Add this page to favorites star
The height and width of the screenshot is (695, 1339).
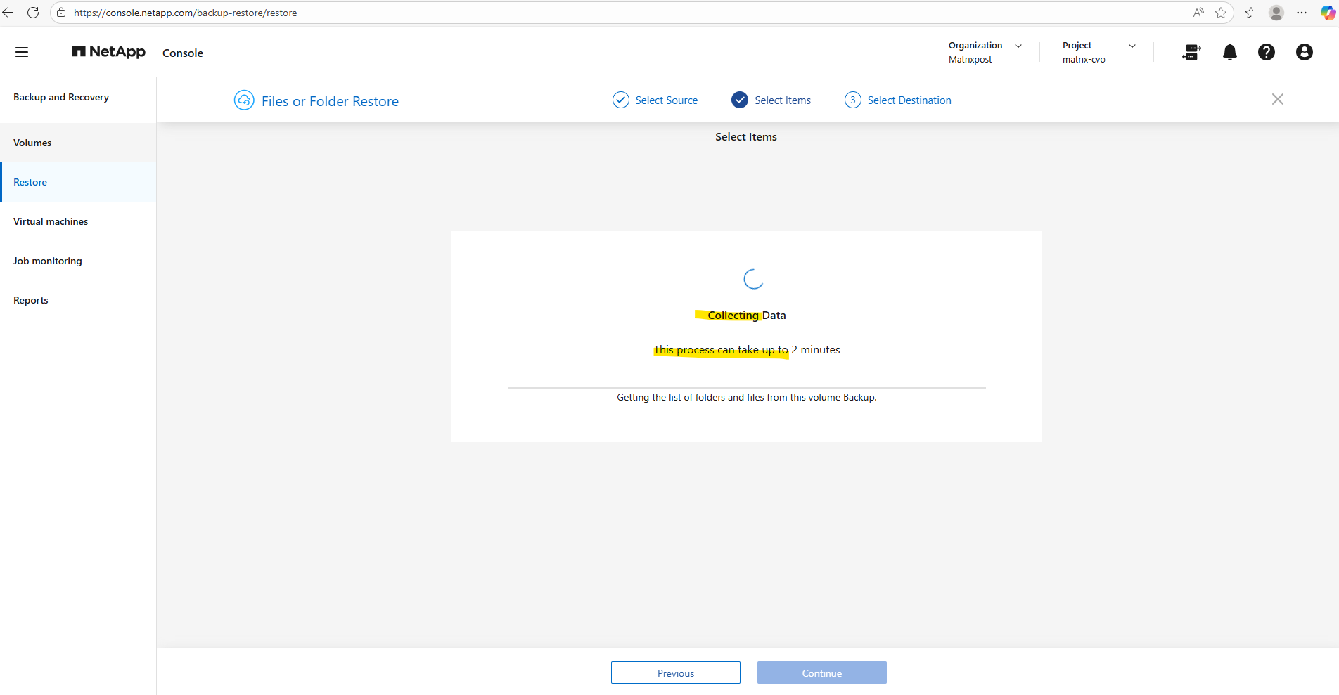(x=1221, y=13)
